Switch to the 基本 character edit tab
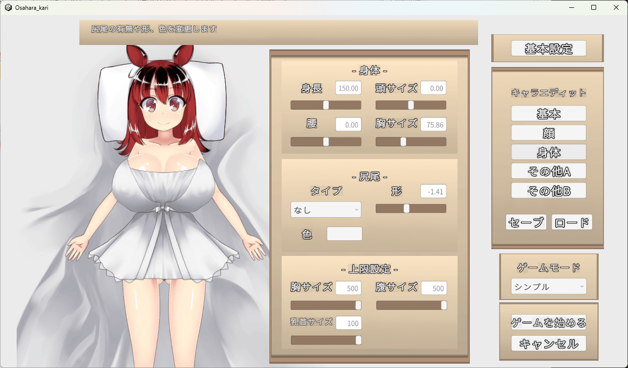Screen dimensions: 628x368 click(x=548, y=114)
